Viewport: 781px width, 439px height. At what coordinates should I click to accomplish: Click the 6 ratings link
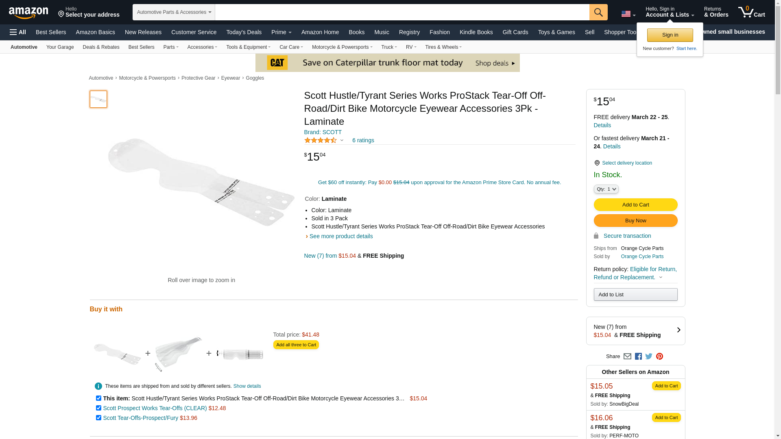[363, 140]
